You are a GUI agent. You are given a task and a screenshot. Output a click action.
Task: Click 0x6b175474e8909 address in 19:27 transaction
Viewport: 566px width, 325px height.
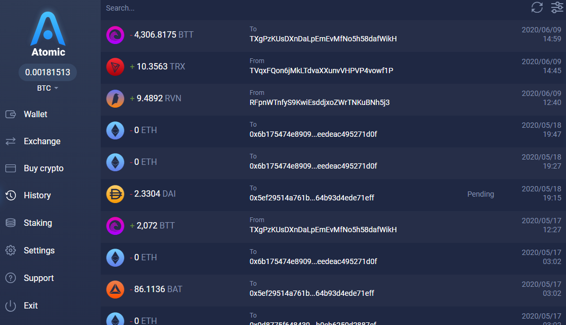coord(313,166)
